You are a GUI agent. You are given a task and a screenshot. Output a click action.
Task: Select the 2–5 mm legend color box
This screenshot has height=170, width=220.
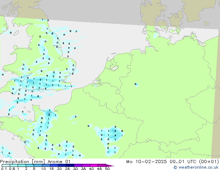pyautogui.click(x=30, y=165)
